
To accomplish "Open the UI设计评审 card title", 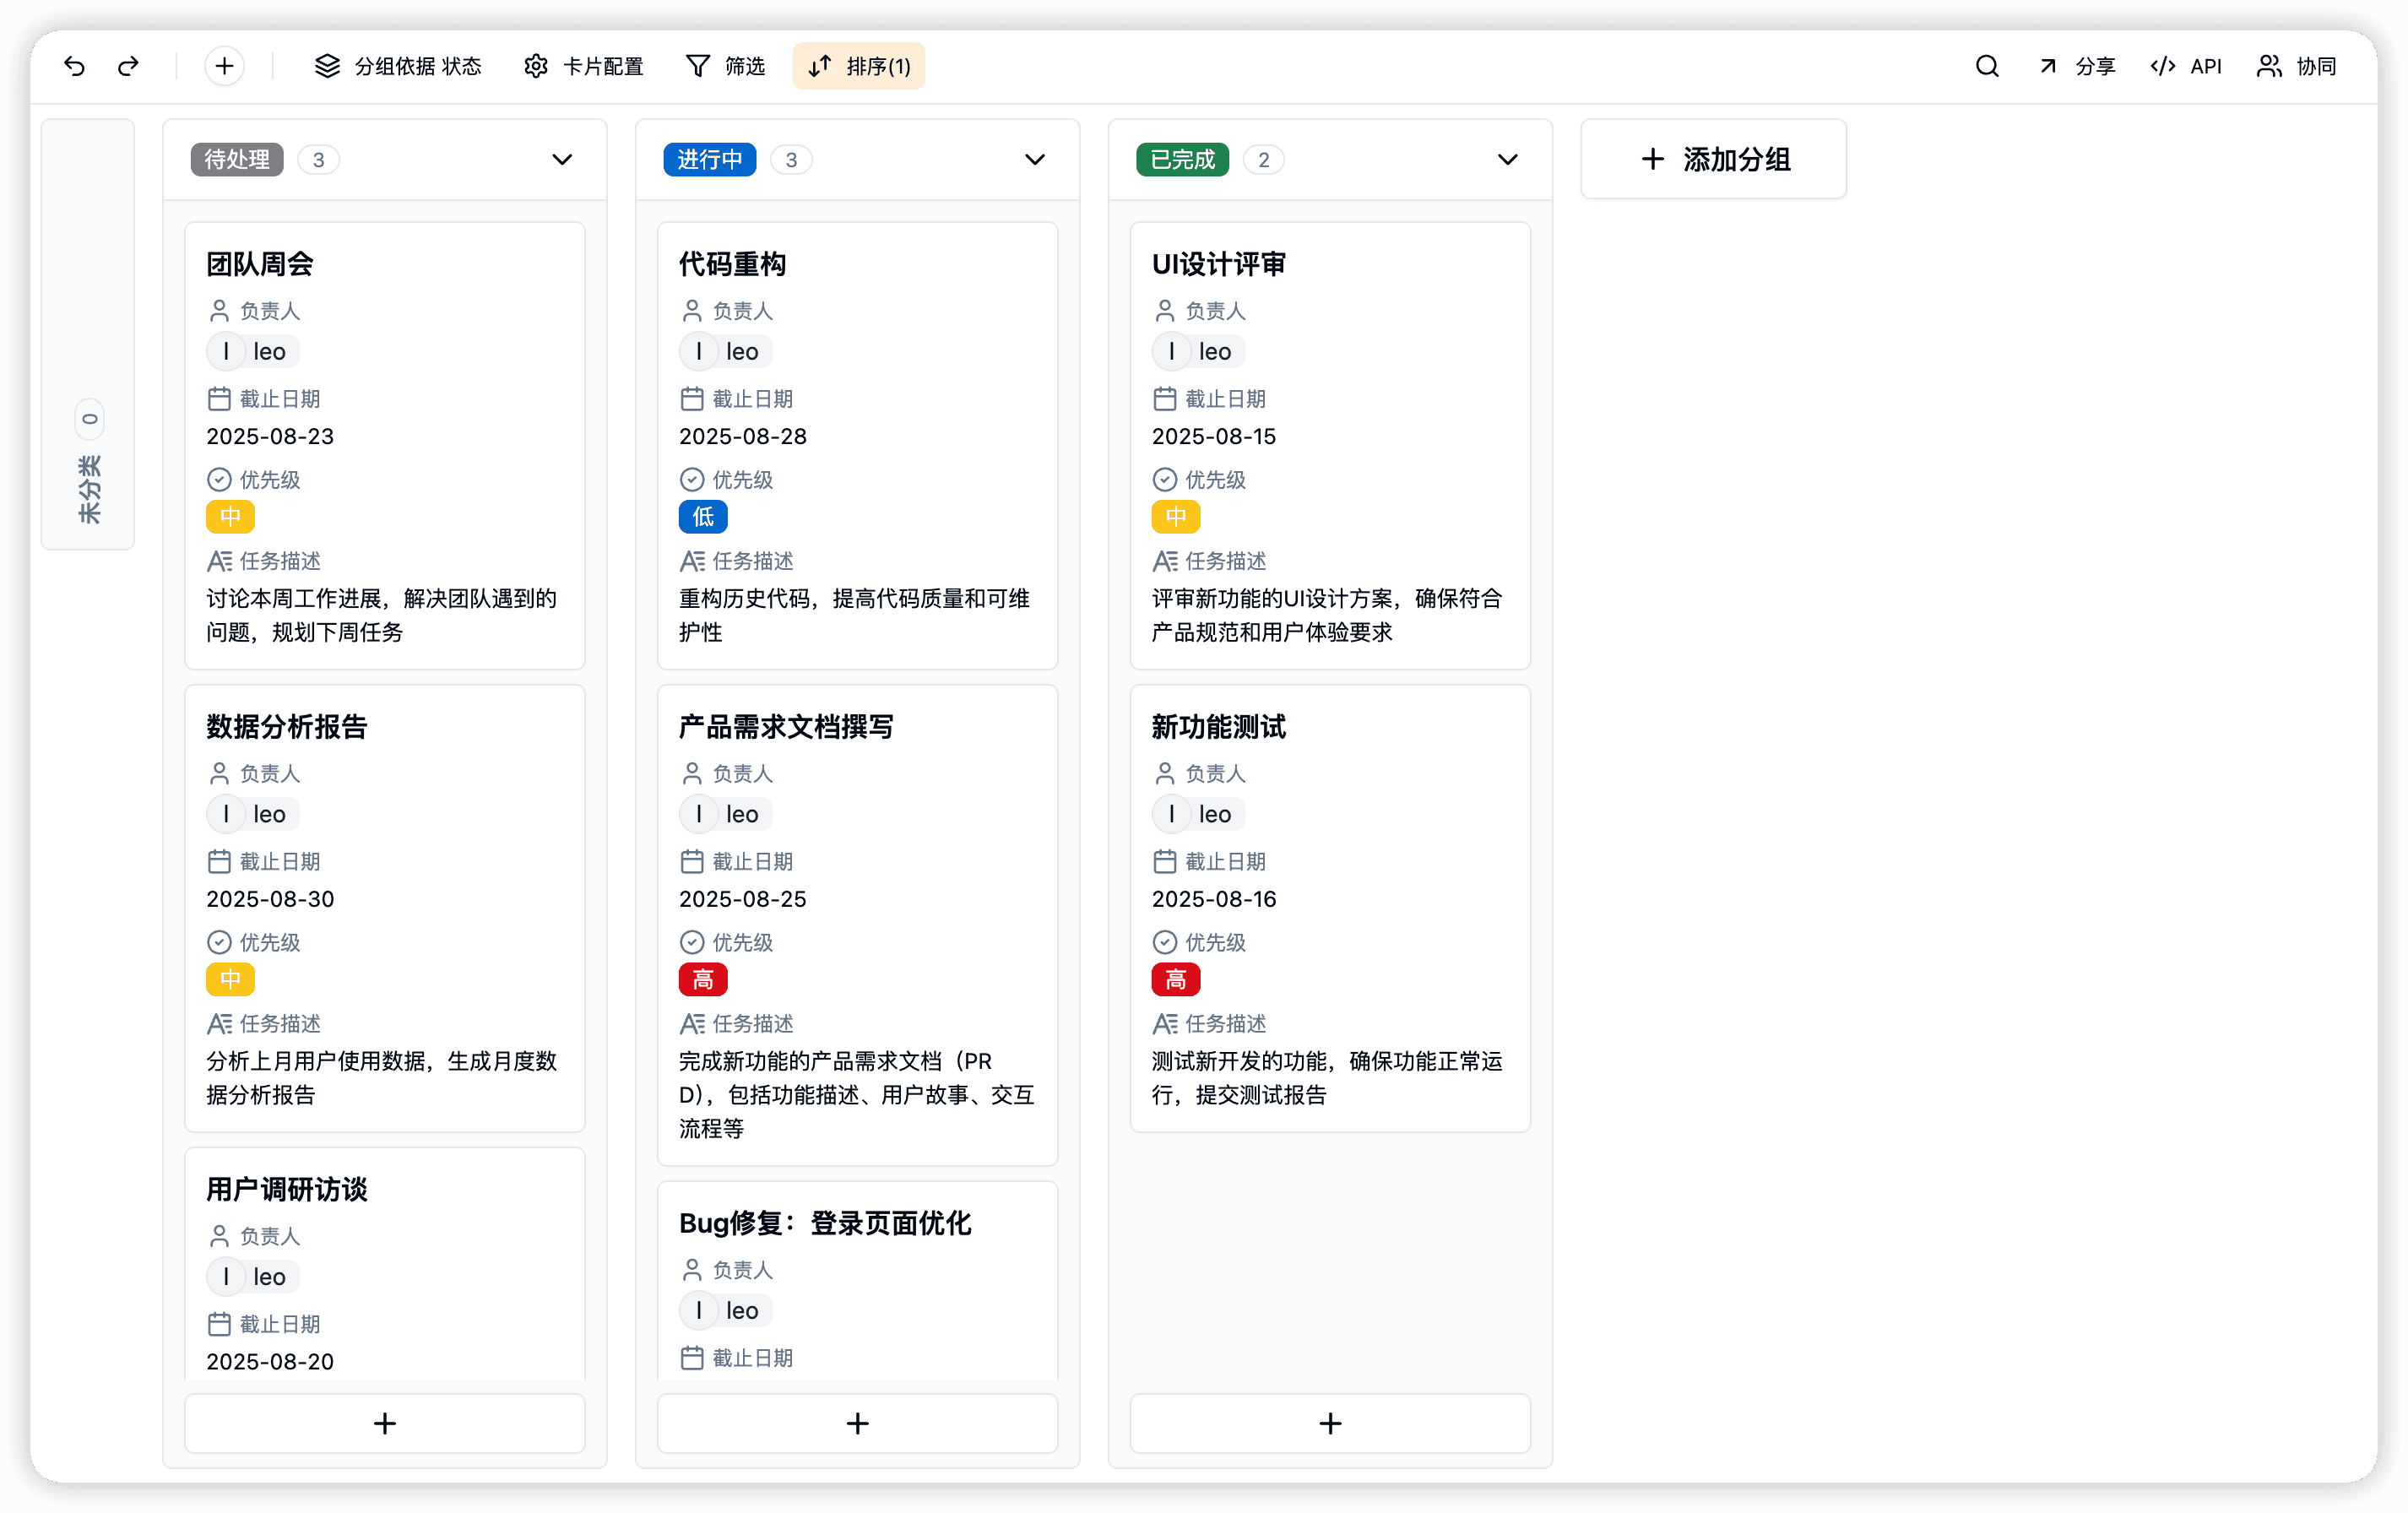I will [x=1219, y=264].
